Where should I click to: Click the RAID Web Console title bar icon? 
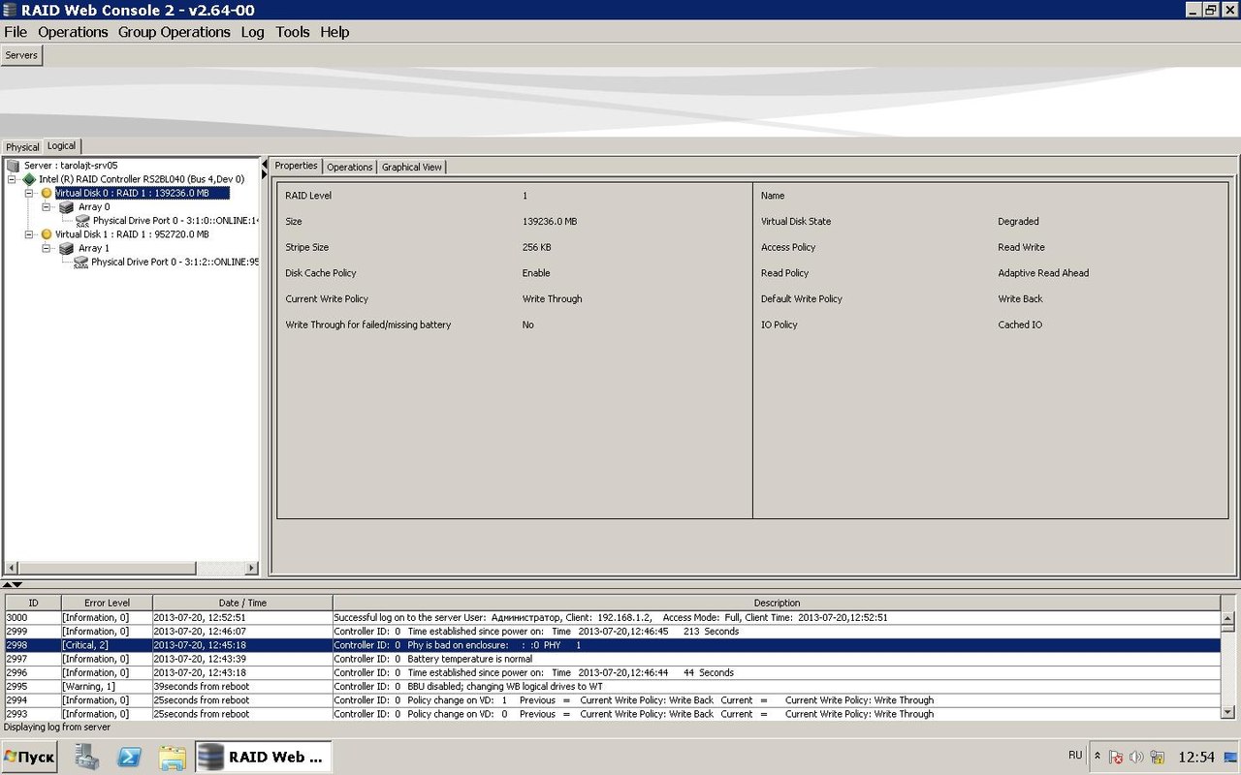[x=10, y=10]
